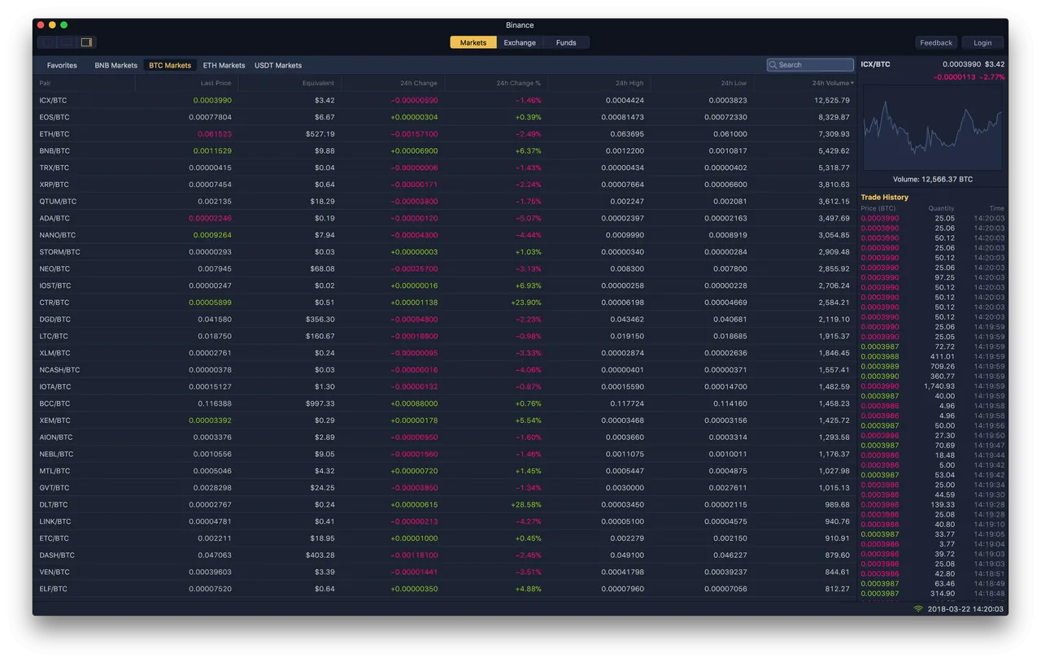Focus the Search input field
The image size is (1041, 662).
click(810, 65)
